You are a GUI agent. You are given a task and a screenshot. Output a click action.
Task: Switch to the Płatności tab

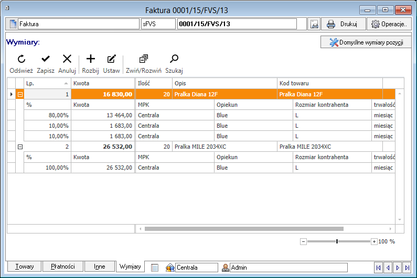coord(63,266)
